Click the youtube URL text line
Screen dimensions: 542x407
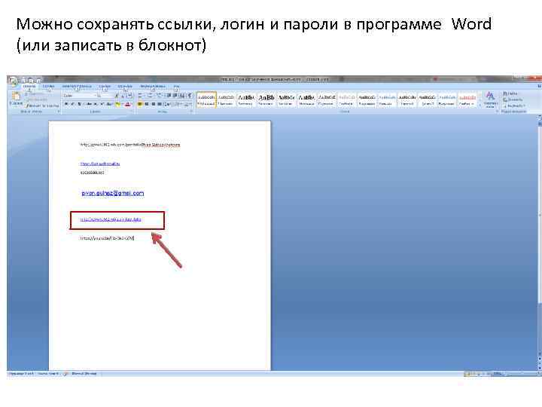(x=107, y=238)
